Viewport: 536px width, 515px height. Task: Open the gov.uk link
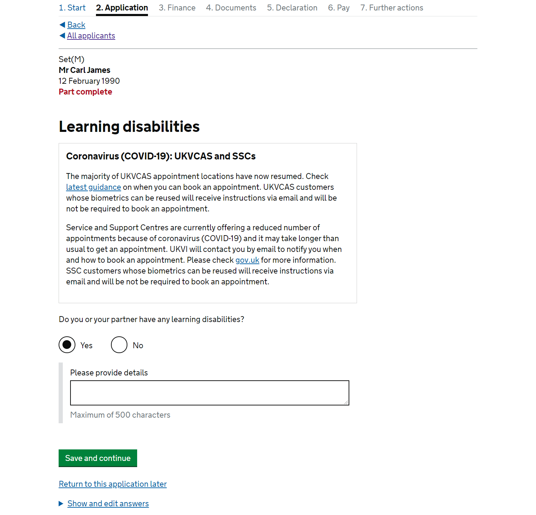coord(247,260)
